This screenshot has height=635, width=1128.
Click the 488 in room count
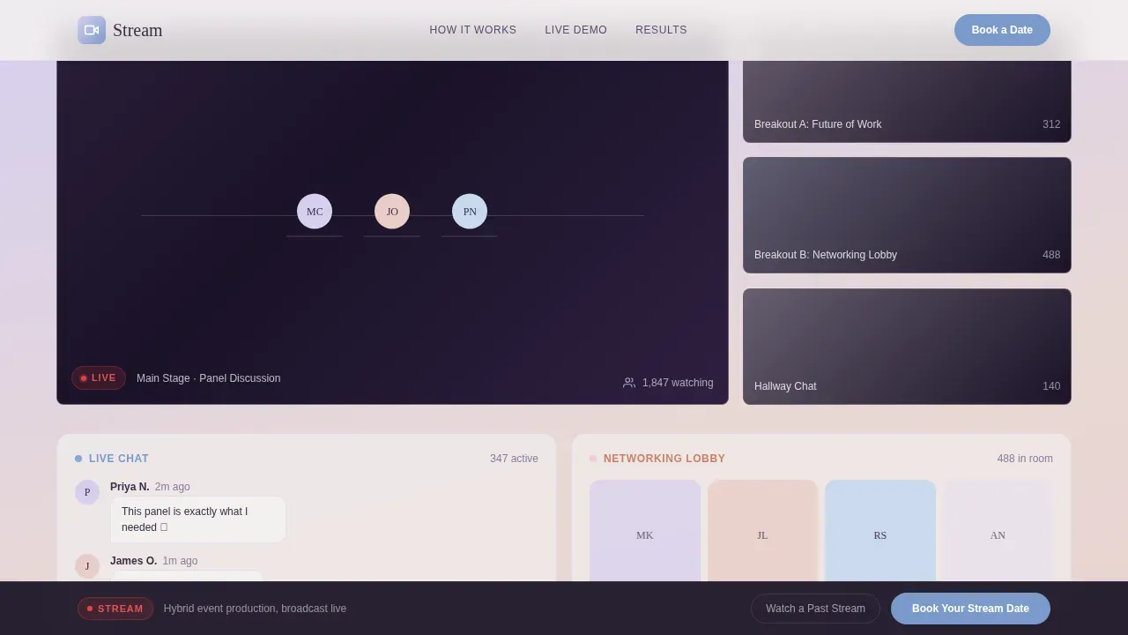1025,459
